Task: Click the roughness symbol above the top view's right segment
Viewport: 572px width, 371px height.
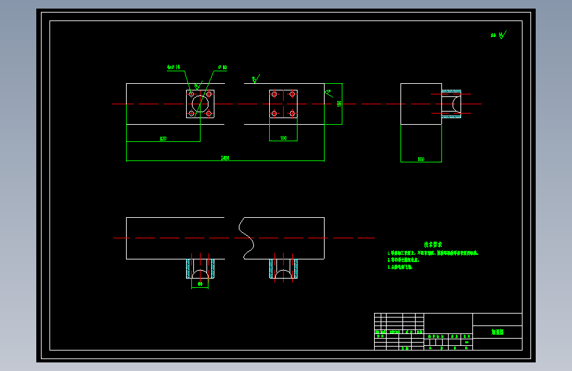Action: (x=256, y=79)
